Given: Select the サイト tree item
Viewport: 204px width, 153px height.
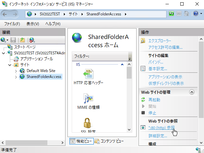Looking at the screenshot, I should coord(25,65).
